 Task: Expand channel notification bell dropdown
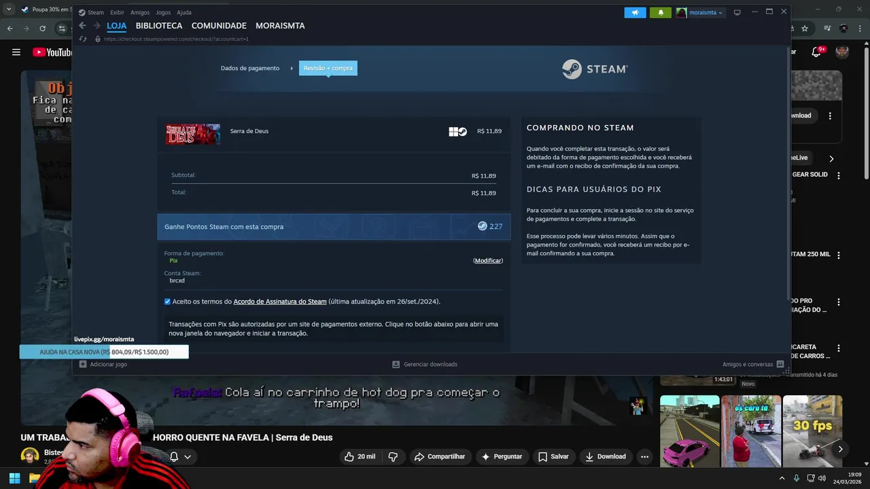click(180, 456)
